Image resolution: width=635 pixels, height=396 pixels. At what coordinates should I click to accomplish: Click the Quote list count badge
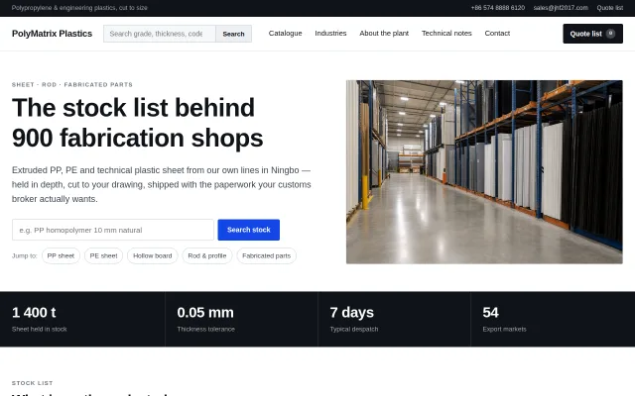click(610, 34)
